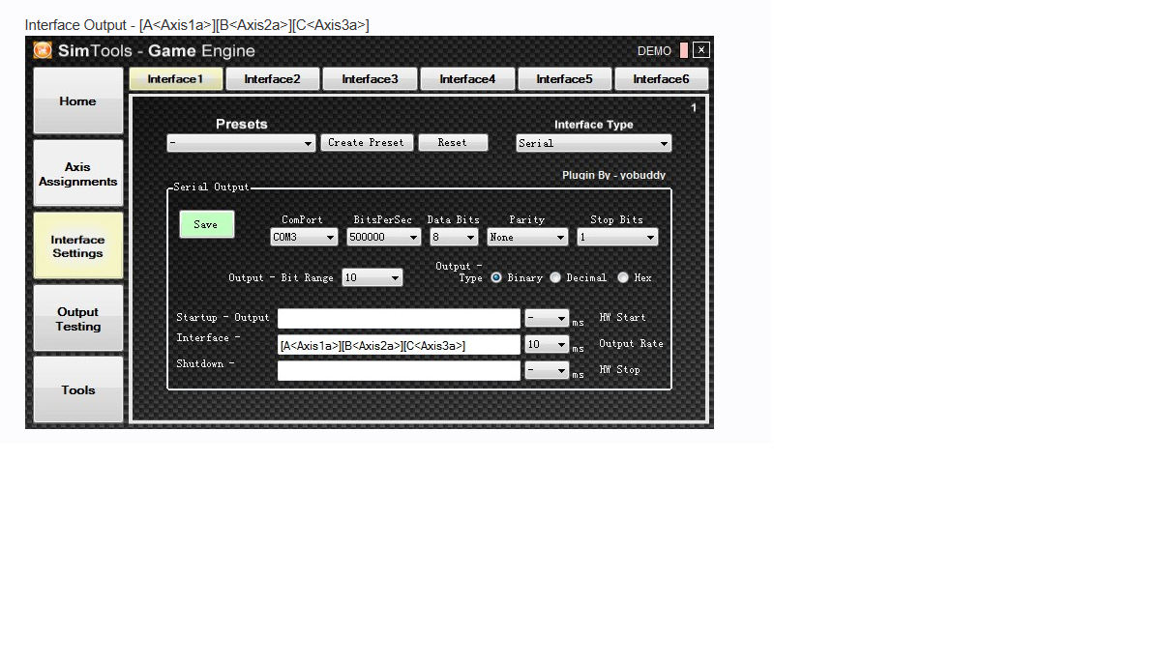This screenshot has height=661, width=1161.
Task: Open the Home page
Action: (78, 101)
